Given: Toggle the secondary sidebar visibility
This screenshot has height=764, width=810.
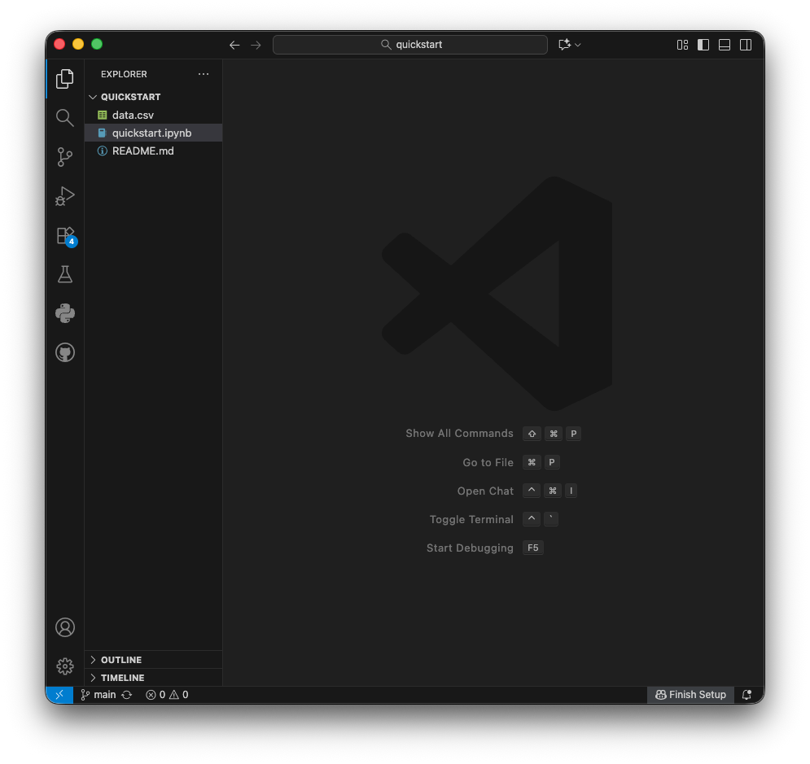Looking at the screenshot, I should point(746,45).
